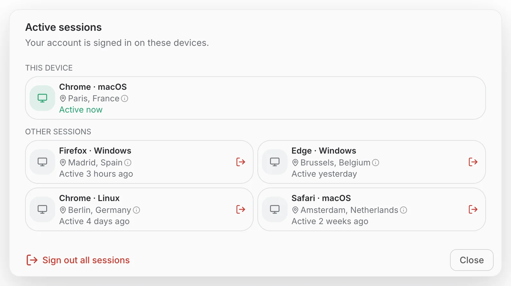Click the "THIS DEVICE" section heading

(49, 68)
